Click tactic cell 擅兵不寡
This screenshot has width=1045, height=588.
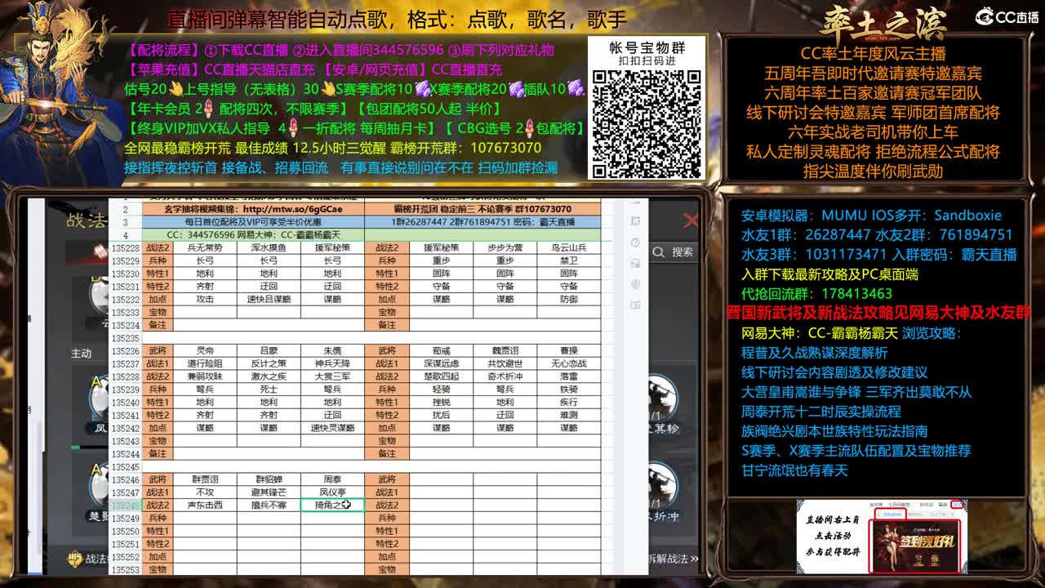269,506
